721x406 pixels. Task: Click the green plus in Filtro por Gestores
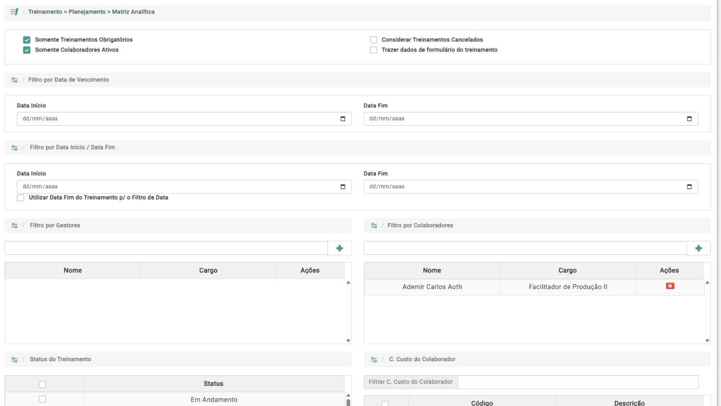click(x=340, y=248)
